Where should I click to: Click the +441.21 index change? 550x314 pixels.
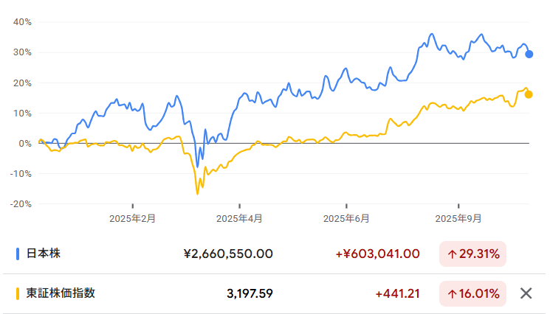click(x=397, y=293)
